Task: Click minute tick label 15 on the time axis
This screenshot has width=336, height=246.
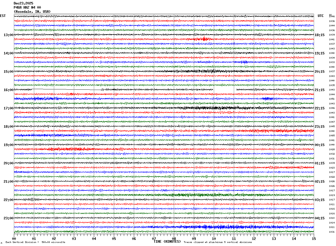Action: (314, 239)
